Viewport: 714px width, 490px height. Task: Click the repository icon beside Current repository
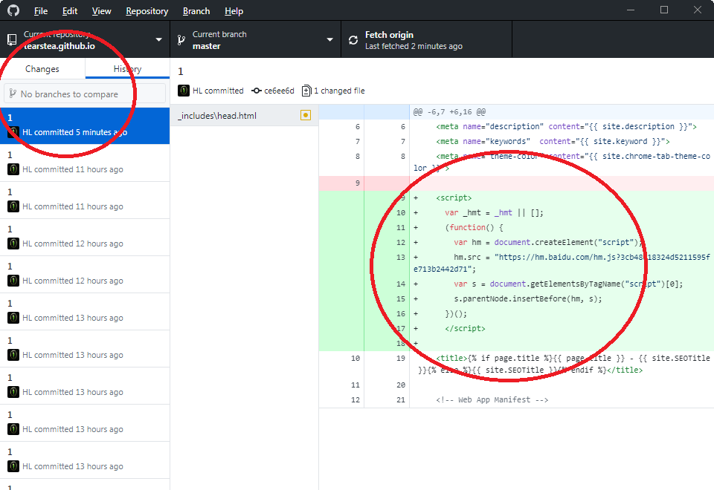tap(13, 40)
